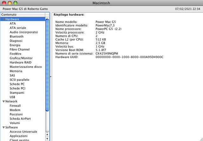Open SCSI parallelo information
This screenshot has width=203, height=141.
click(x=19, y=80)
